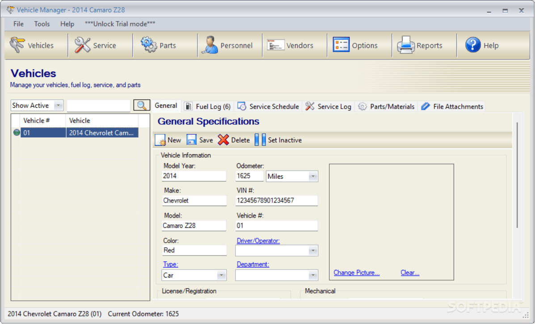Open the Reports printer icon
Image resolution: width=535 pixels, height=324 pixels.
click(406, 45)
